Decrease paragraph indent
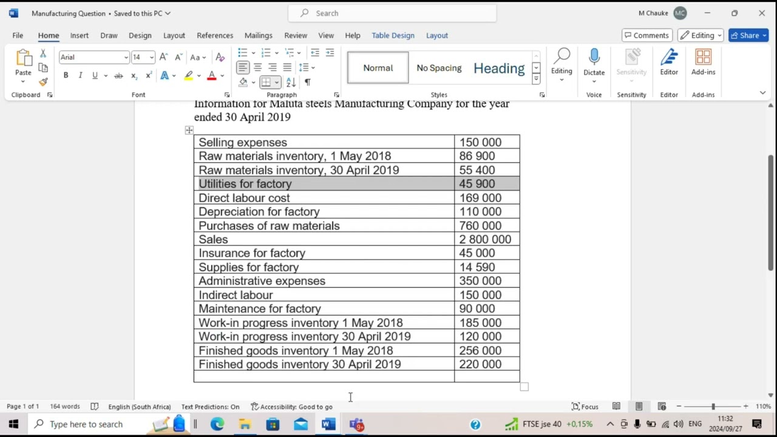The image size is (777, 437). (314, 53)
